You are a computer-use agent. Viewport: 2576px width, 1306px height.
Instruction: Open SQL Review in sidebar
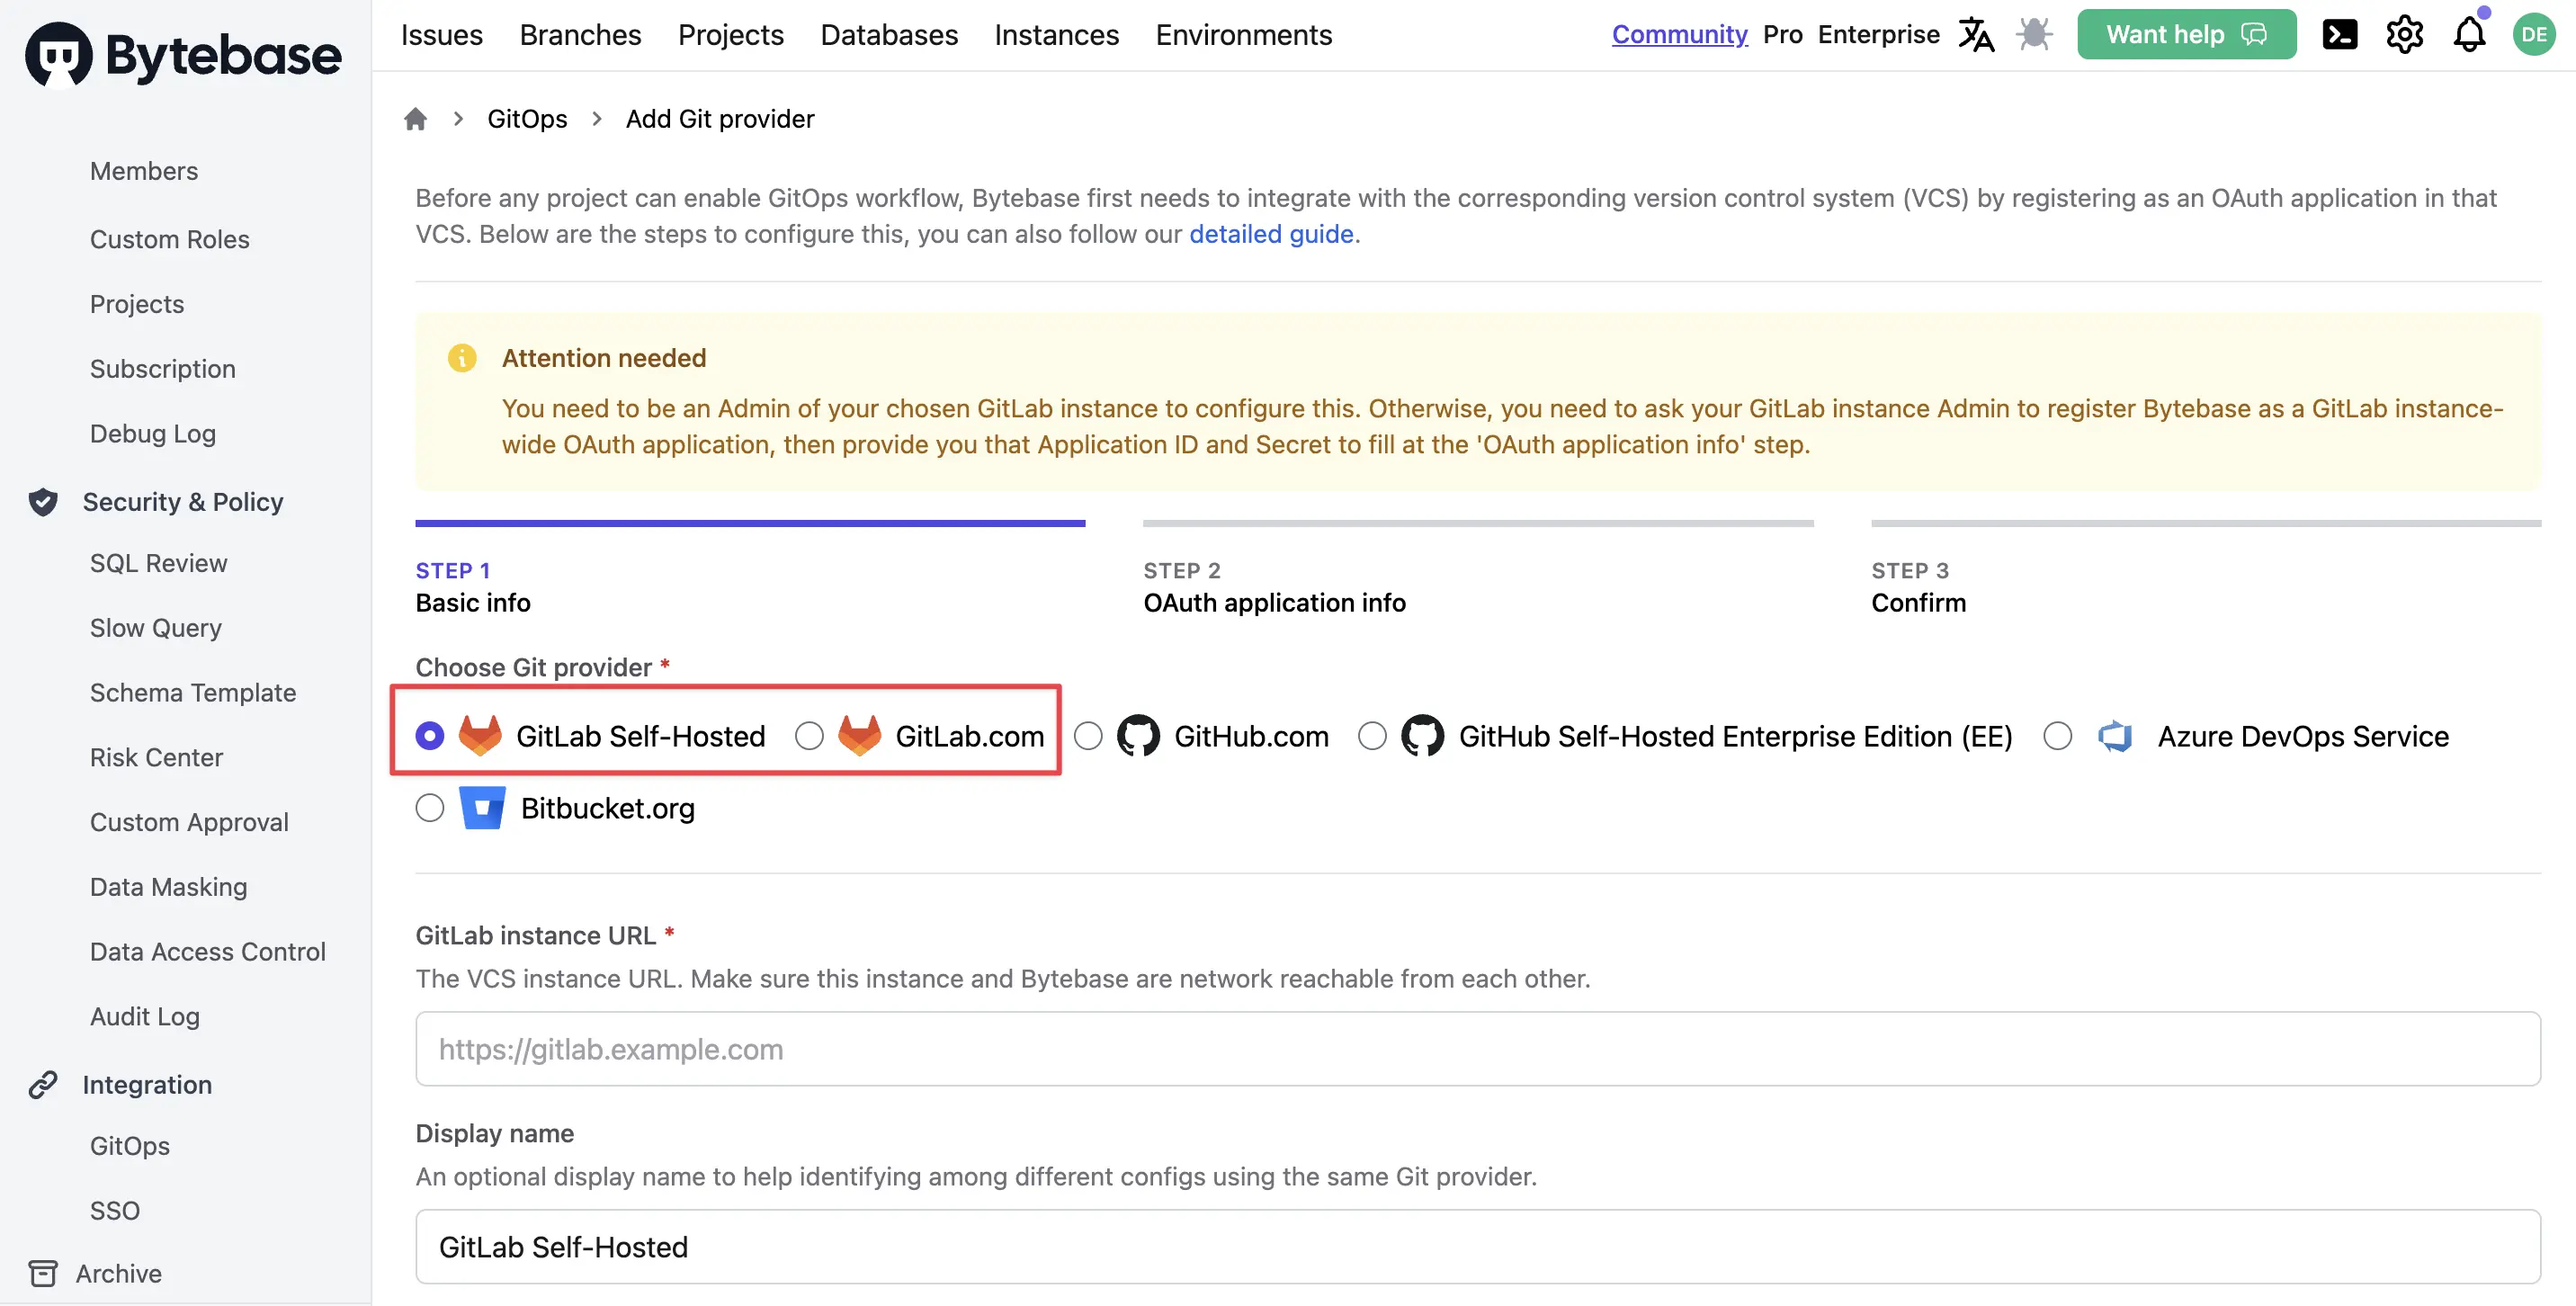pyautogui.click(x=158, y=563)
